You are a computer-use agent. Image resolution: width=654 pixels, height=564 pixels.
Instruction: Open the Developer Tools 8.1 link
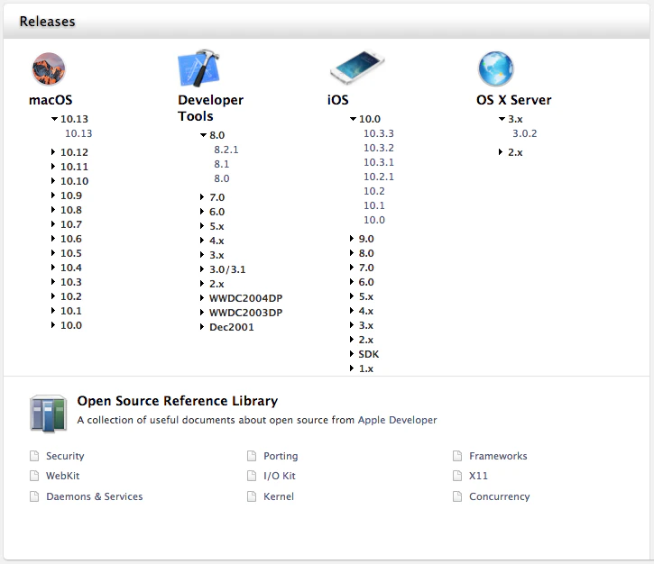(222, 164)
